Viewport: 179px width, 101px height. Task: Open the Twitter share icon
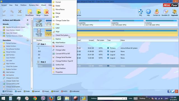coord(173,91)
